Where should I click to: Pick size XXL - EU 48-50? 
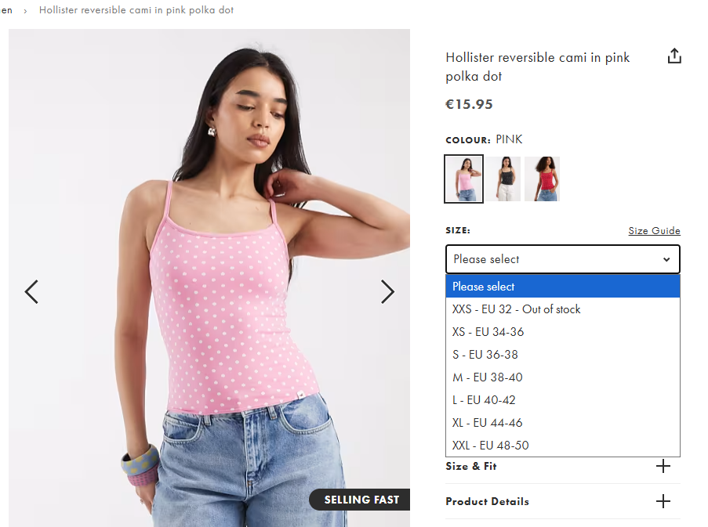(563, 445)
